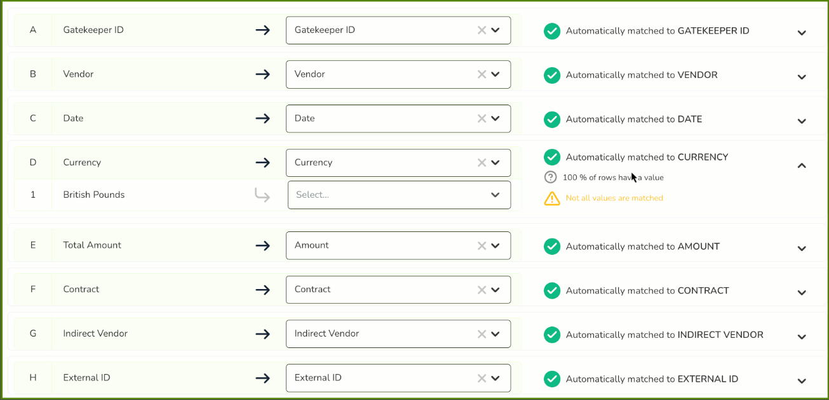Click the green success icon for the VENDOR match

click(551, 75)
